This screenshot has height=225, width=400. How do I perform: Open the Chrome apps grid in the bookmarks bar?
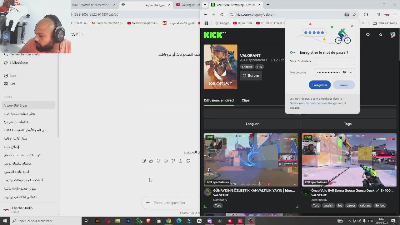click(206, 23)
